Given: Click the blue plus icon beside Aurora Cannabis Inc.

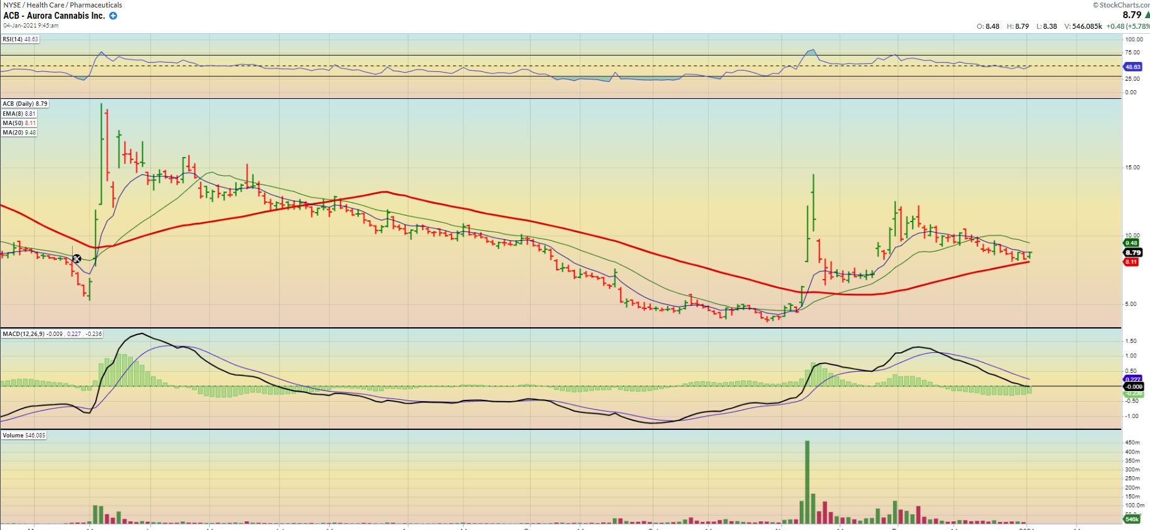Looking at the screenshot, I should (x=113, y=16).
